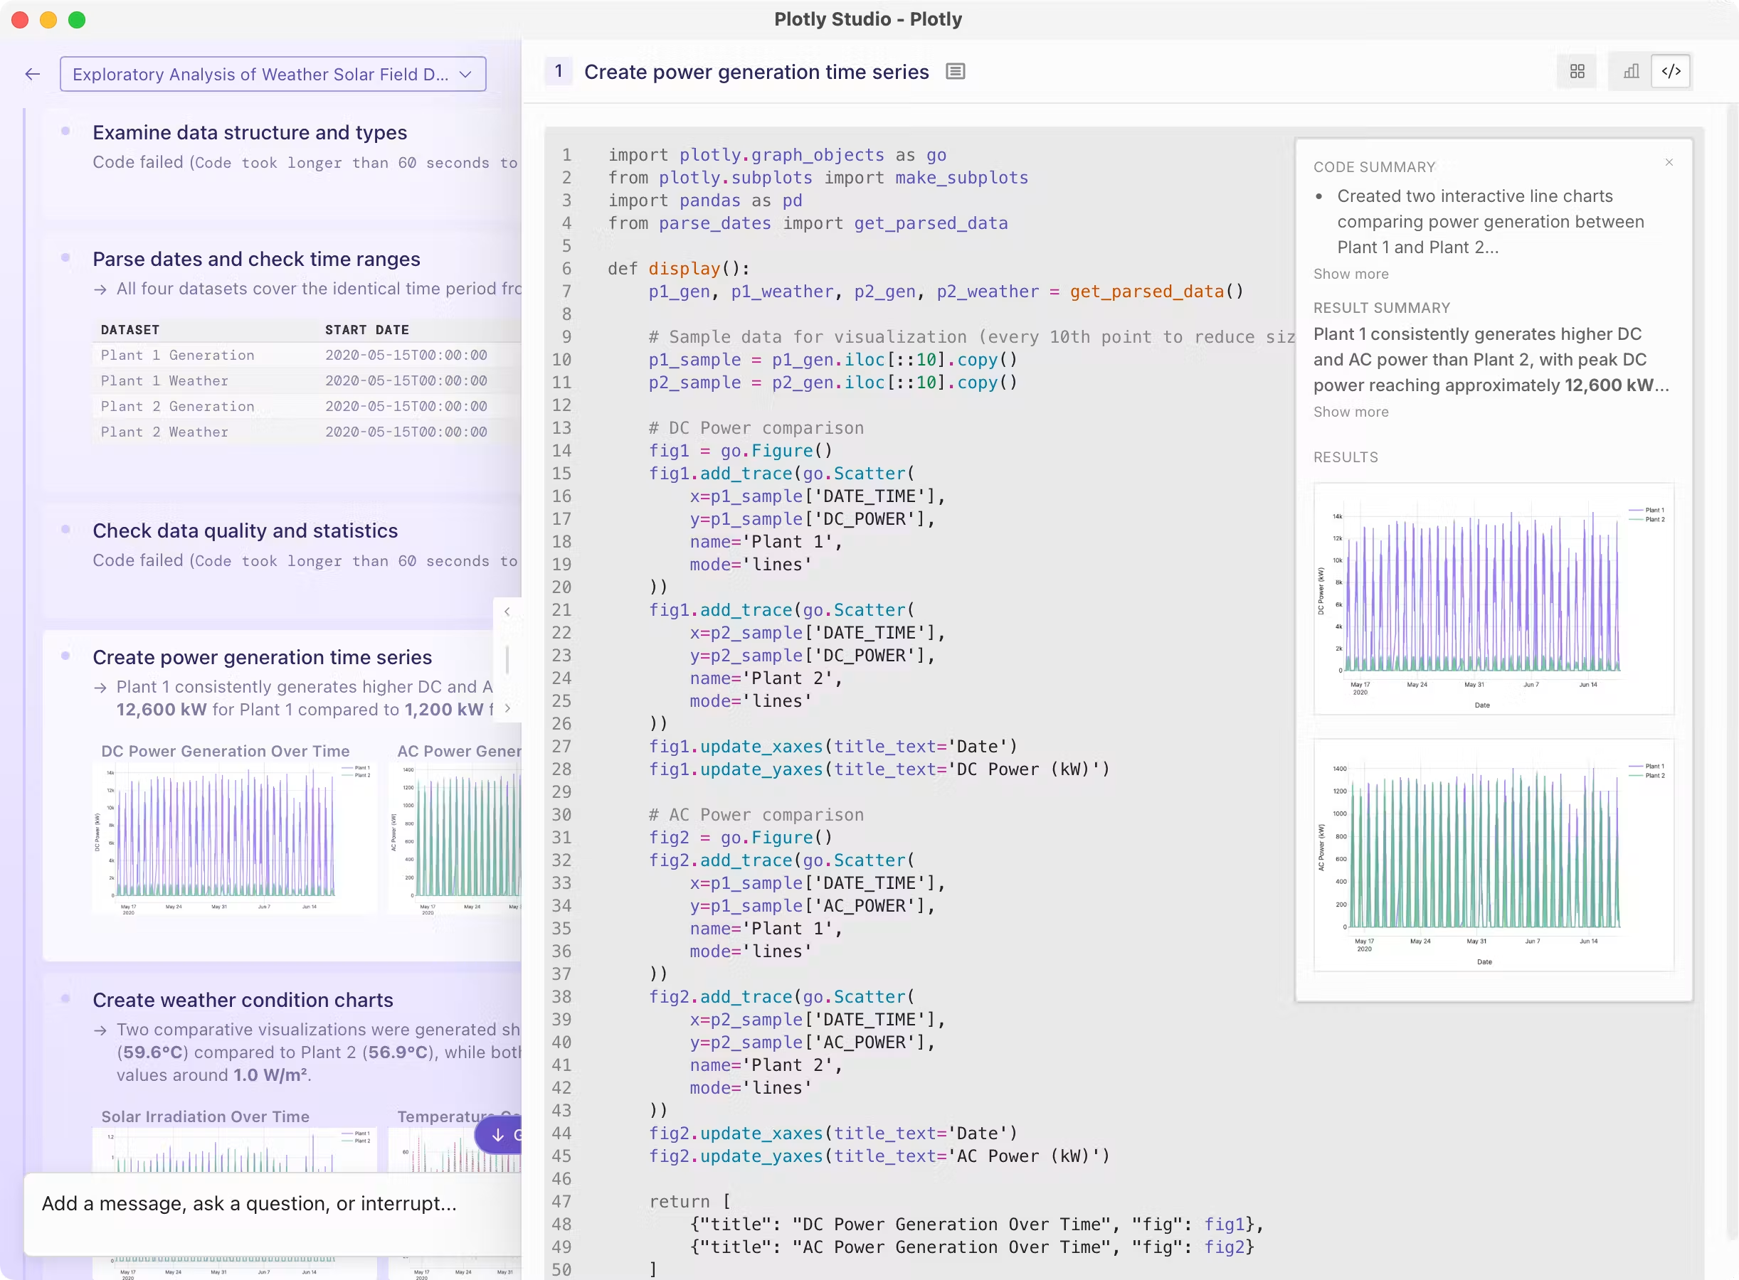Toggle the code summary notes icon
The width and height of the screenshot is (1739, 1280).
(x=955, y=71)
